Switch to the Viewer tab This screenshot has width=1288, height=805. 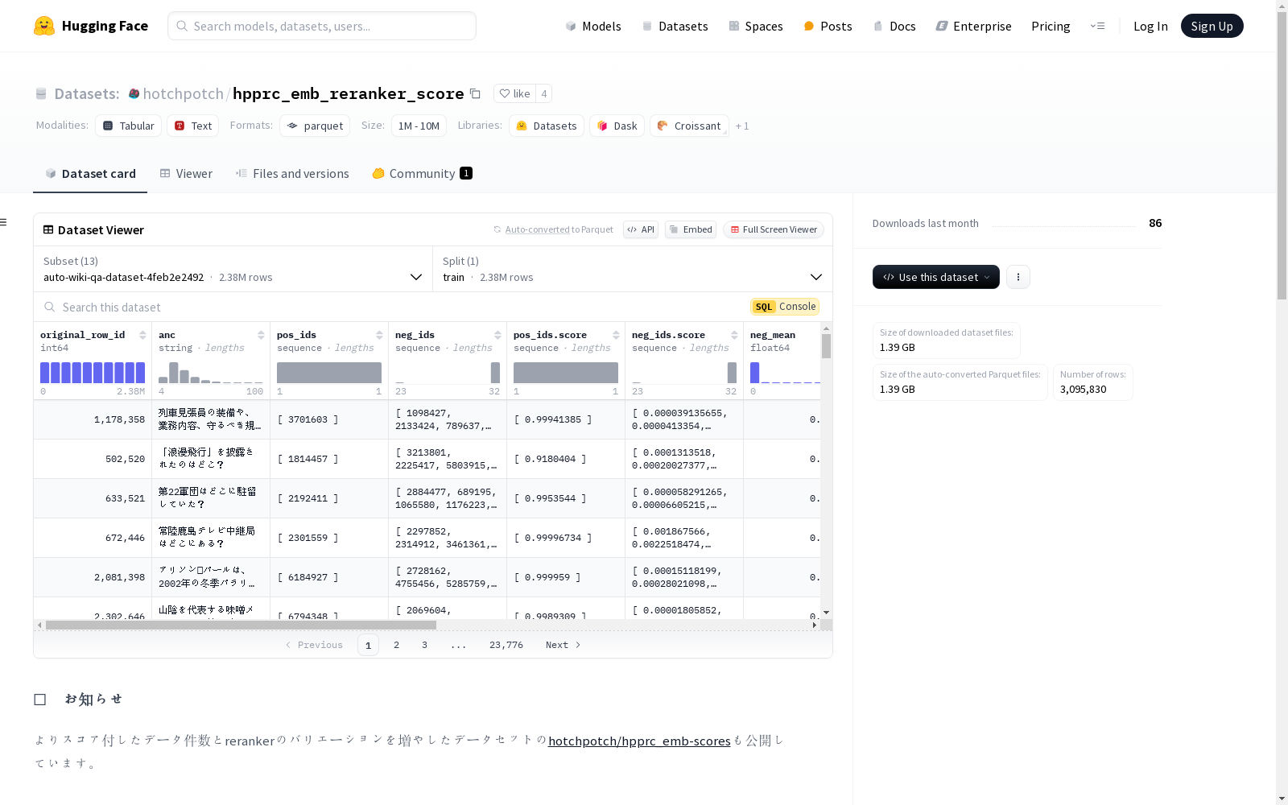click(x=186, y=173)
